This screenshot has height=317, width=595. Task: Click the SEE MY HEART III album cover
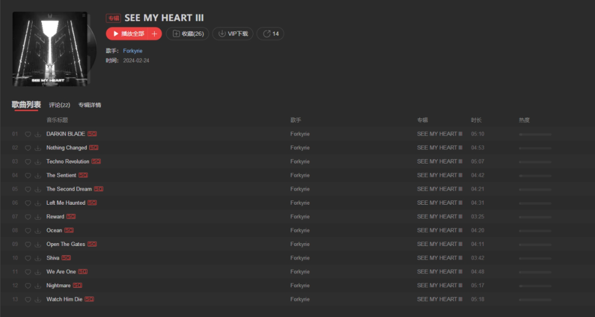50,49
